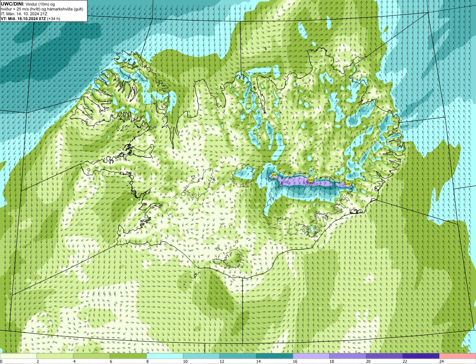Click the 6–8 m/s dark green legend swatch
The width and height of the screenshot is (476, 364).
pos(128,356)
